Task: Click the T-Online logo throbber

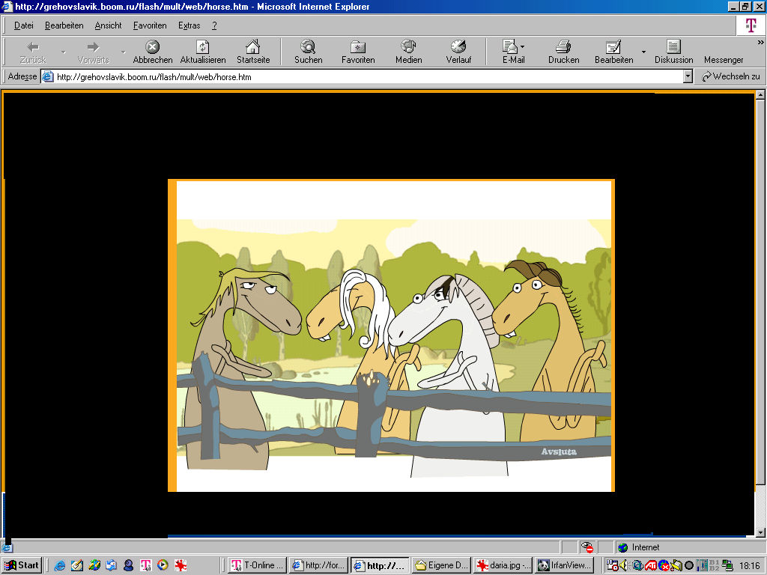Action: (x=751, y=25)
